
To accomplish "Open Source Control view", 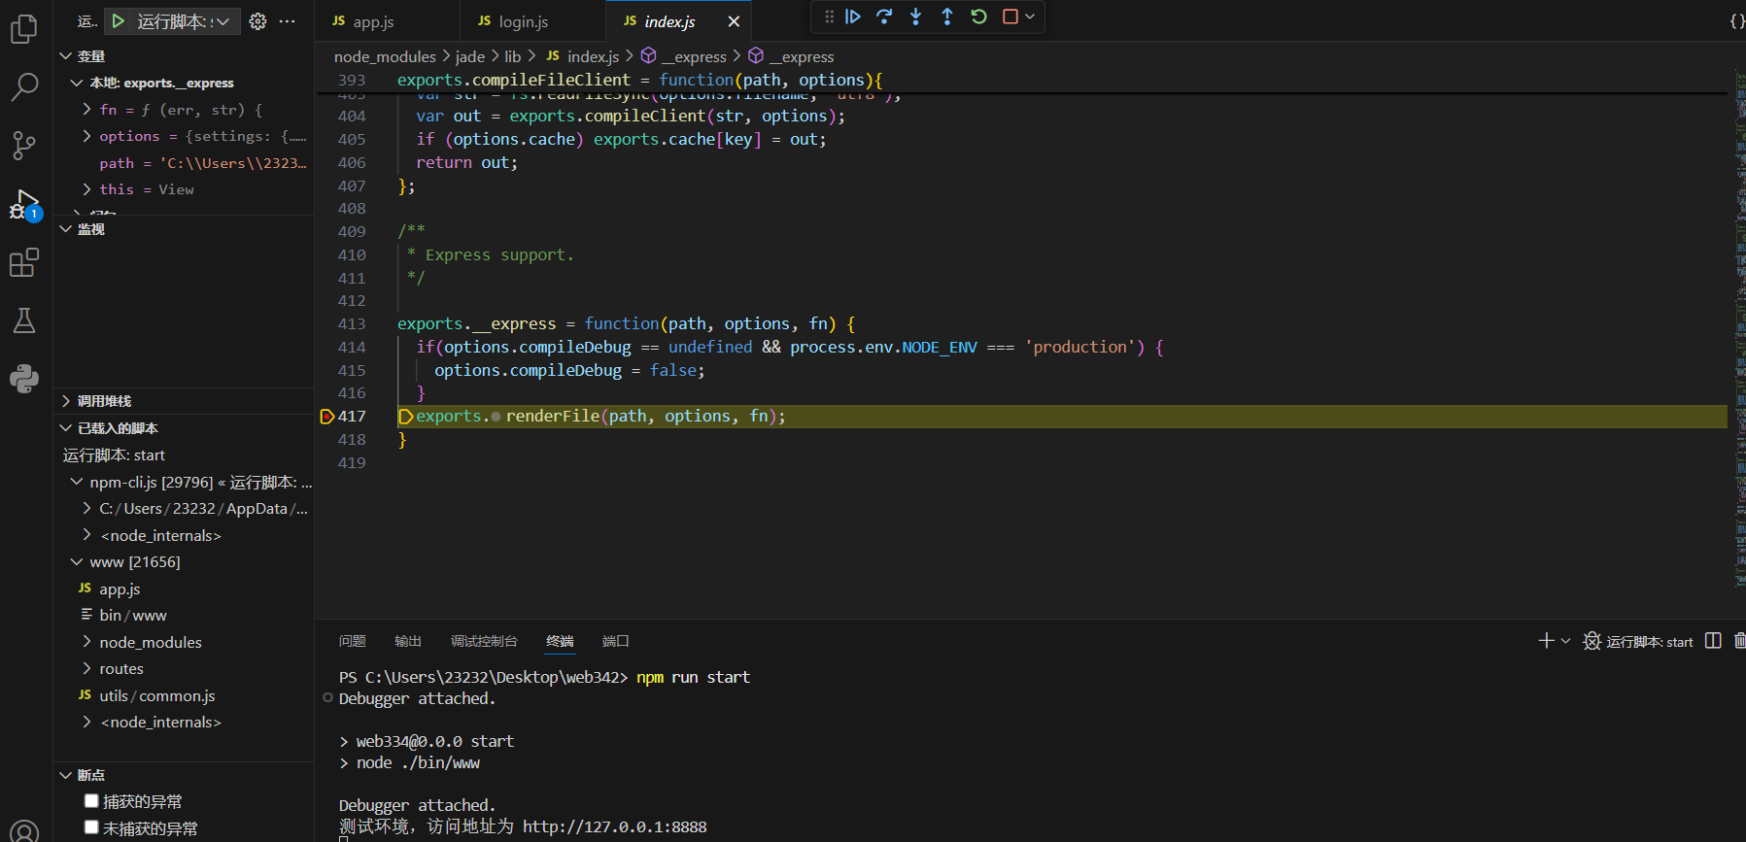I will [24, 146].
